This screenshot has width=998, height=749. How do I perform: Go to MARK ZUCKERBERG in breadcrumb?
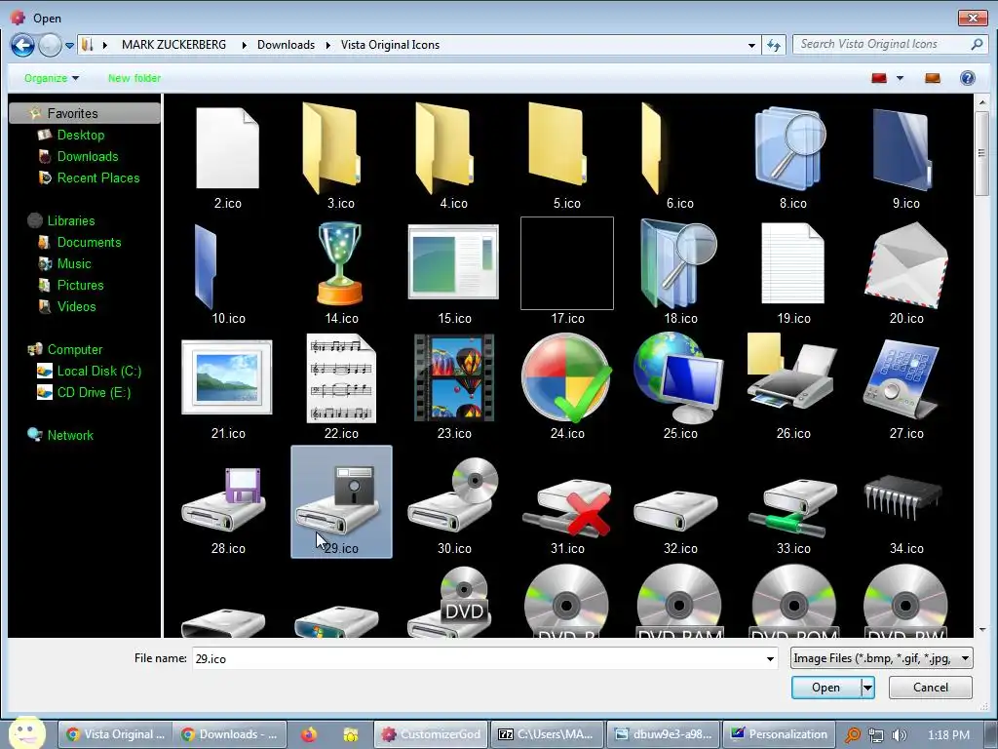173,45
